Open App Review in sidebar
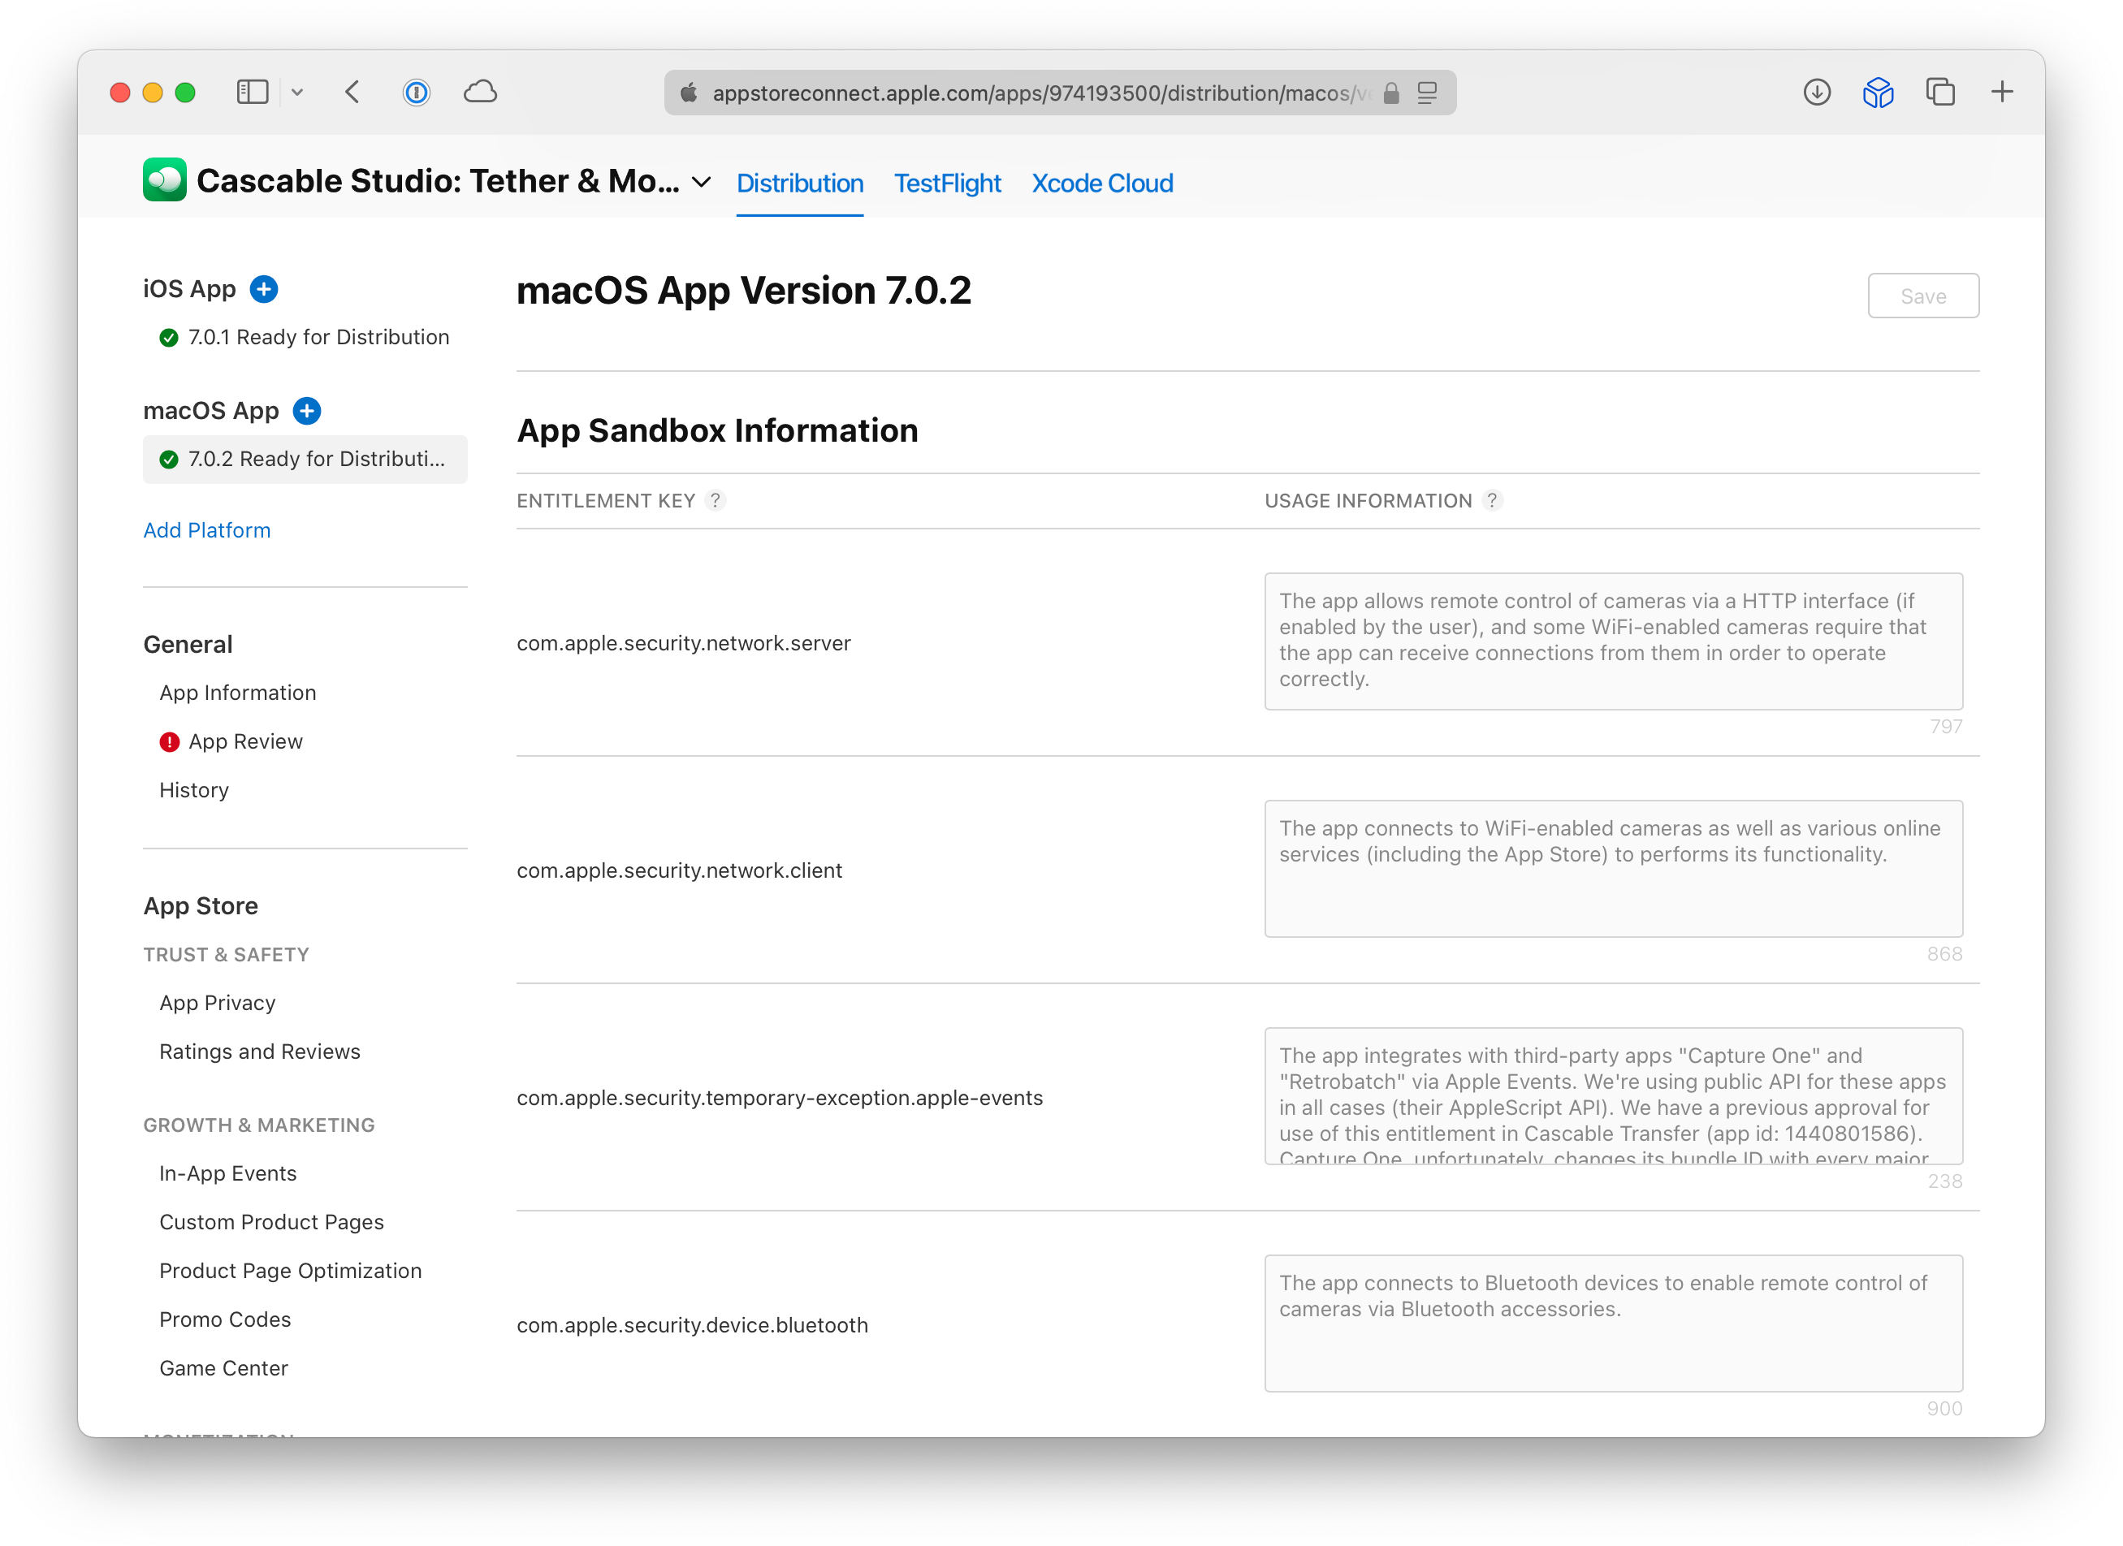The image size is (2123, 1546). click(x=245, y=741)
